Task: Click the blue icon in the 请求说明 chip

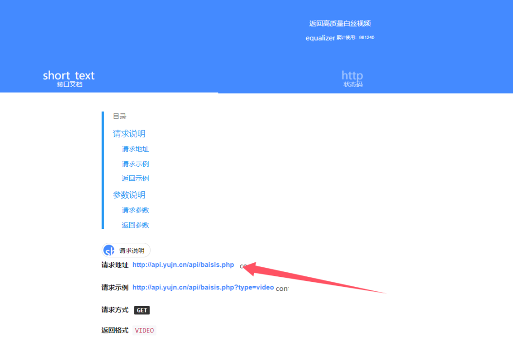Action: 109,250
